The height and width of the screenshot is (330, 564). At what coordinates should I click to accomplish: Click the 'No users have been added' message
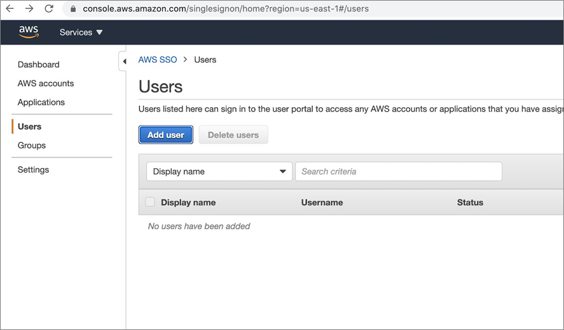click(x=199, y=226)
